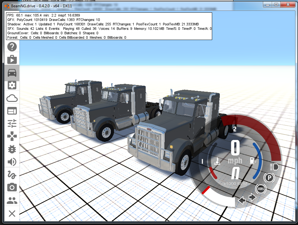Viewport: 298px width, 225px height.
Task: Open vehicle parts gear icon
Action: click(12, 85)
